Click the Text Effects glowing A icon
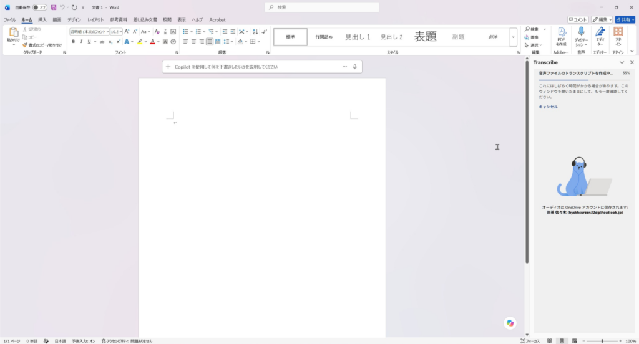Screen dimensions: 639x344 [127, 42]
